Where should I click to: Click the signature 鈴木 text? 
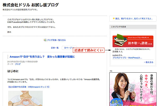pyautogui.click(x=9, y=32)
